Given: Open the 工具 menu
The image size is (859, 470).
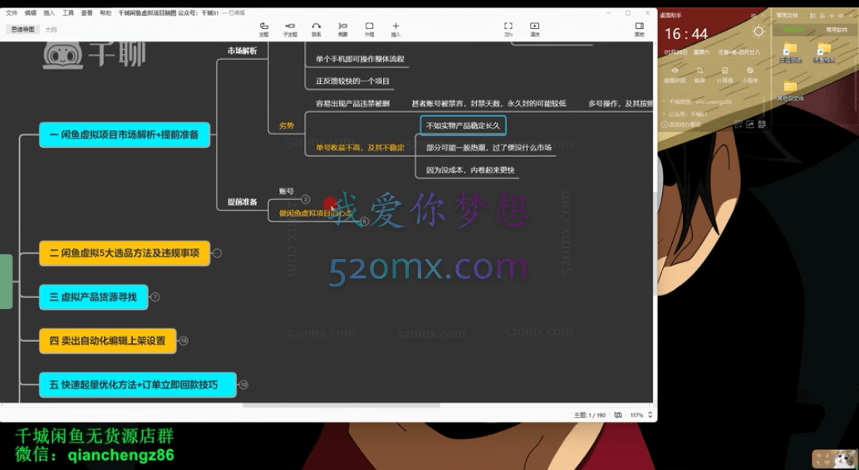Looking at the screenshot, I should pos(68,12).
